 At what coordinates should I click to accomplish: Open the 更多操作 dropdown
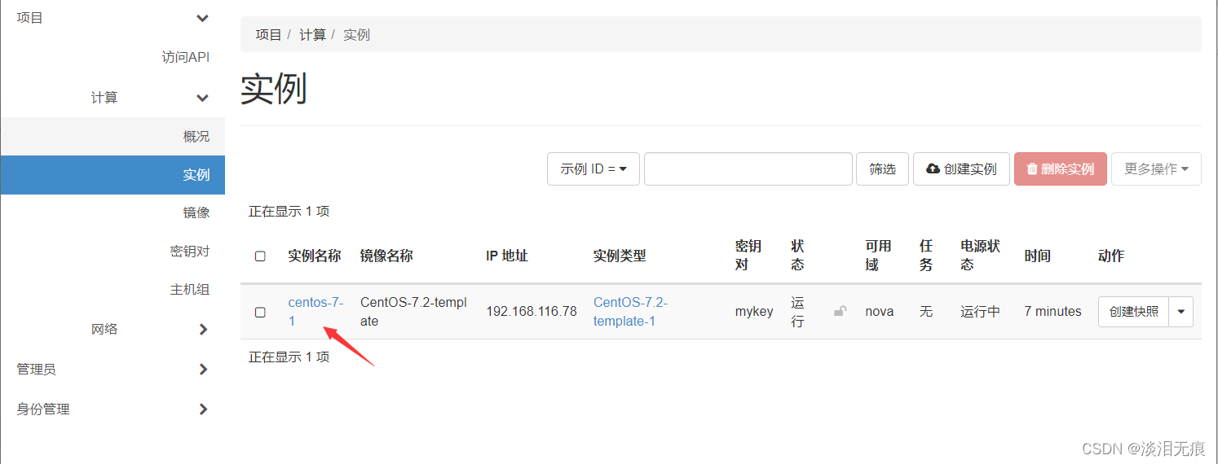[x=1156, y=169]
